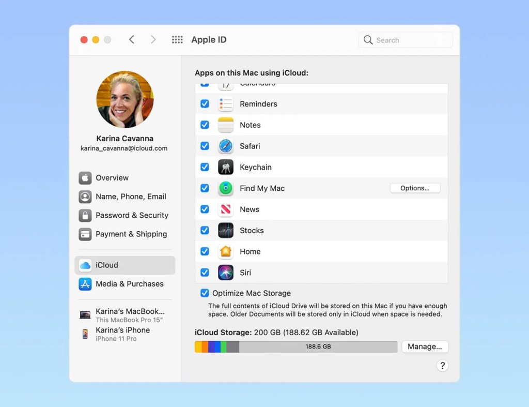Select the Safari icon in the iCloud apps list

(226, 146)
